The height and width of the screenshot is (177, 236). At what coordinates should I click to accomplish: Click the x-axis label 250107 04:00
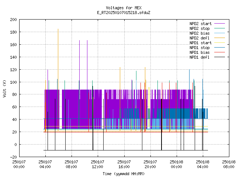45,164
